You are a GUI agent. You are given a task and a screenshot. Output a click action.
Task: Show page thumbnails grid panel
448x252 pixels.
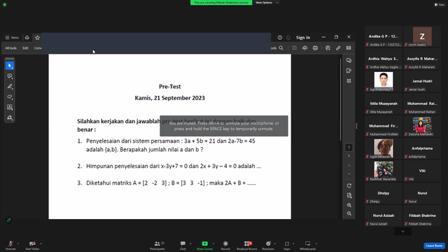point(349,81)
